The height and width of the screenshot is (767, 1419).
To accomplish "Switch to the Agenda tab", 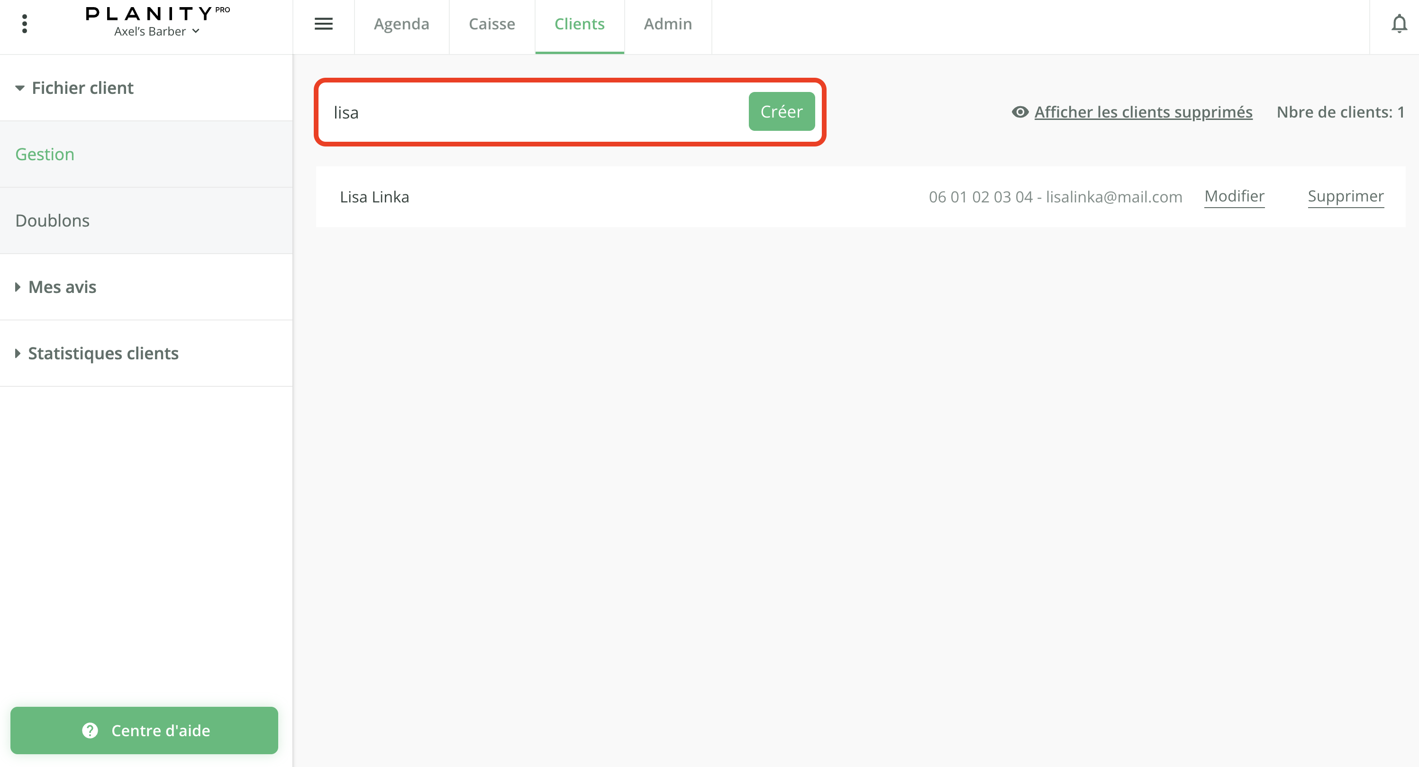I will pos(401,24).
